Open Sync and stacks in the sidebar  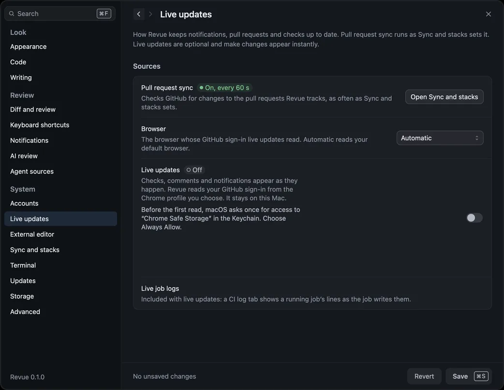point(60,250)
